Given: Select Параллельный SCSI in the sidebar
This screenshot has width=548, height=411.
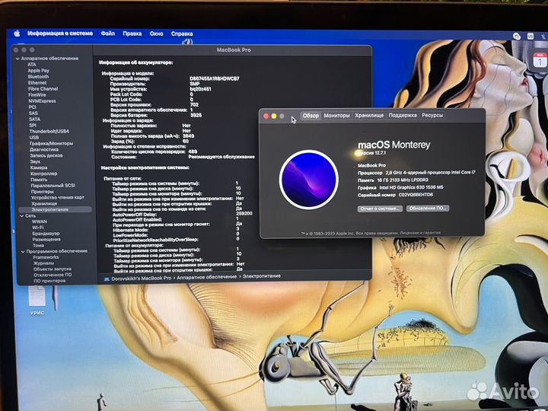Looking at the screenshot, I should coord(53,185).
